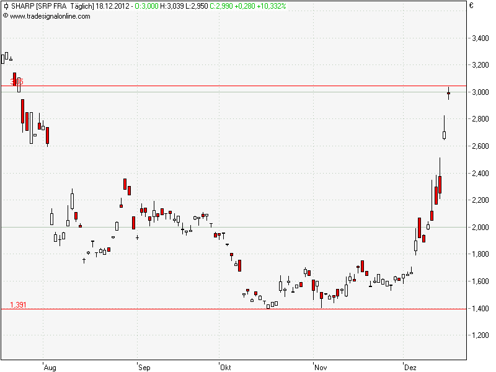496x372 pixels.
Task: Click the high value H:3,039
Action: (172, 6)
